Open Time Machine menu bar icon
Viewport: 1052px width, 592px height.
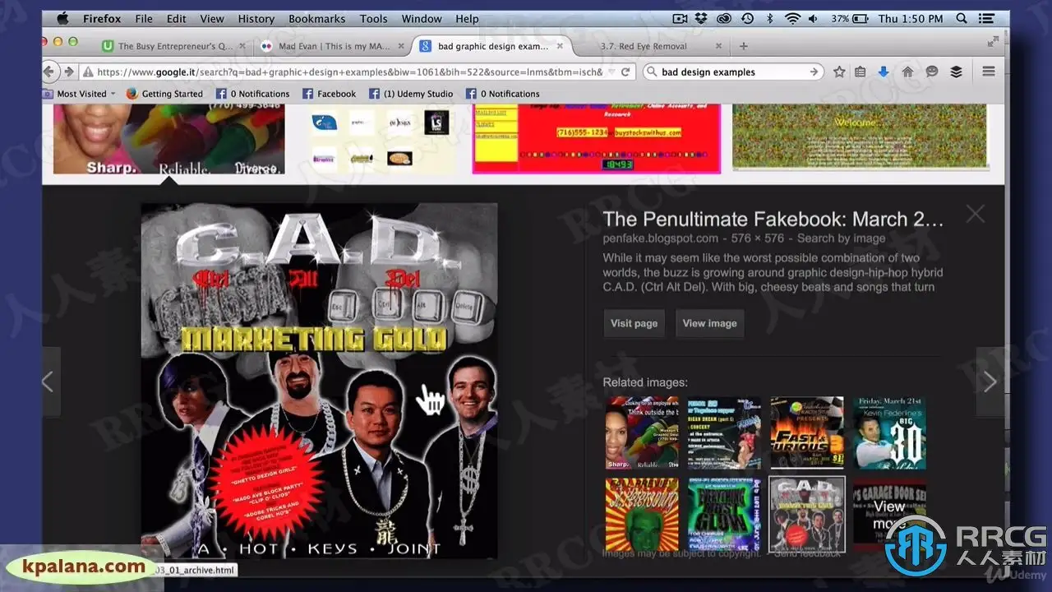747,18
